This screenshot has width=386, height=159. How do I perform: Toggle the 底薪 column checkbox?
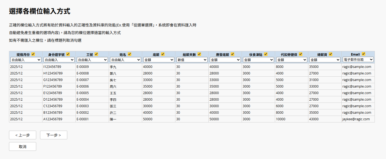tap(163, 54)
